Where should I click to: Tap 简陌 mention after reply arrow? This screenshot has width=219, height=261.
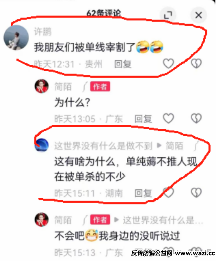[174, 146]
